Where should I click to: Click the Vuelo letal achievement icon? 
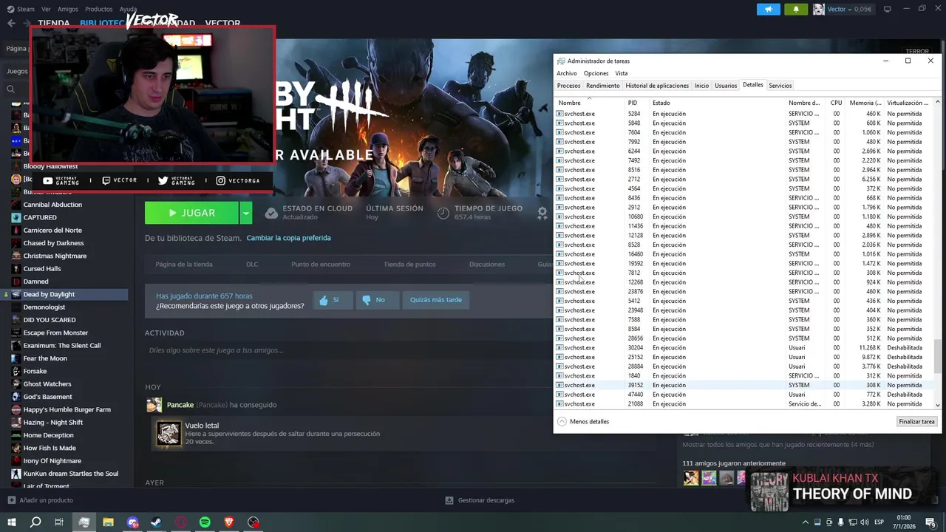[169, 434]
